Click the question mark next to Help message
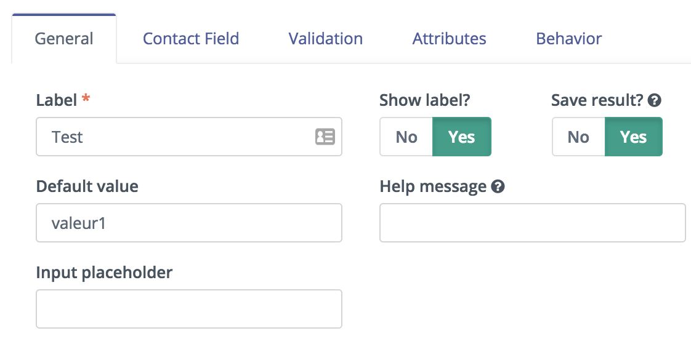 point(498,187)
